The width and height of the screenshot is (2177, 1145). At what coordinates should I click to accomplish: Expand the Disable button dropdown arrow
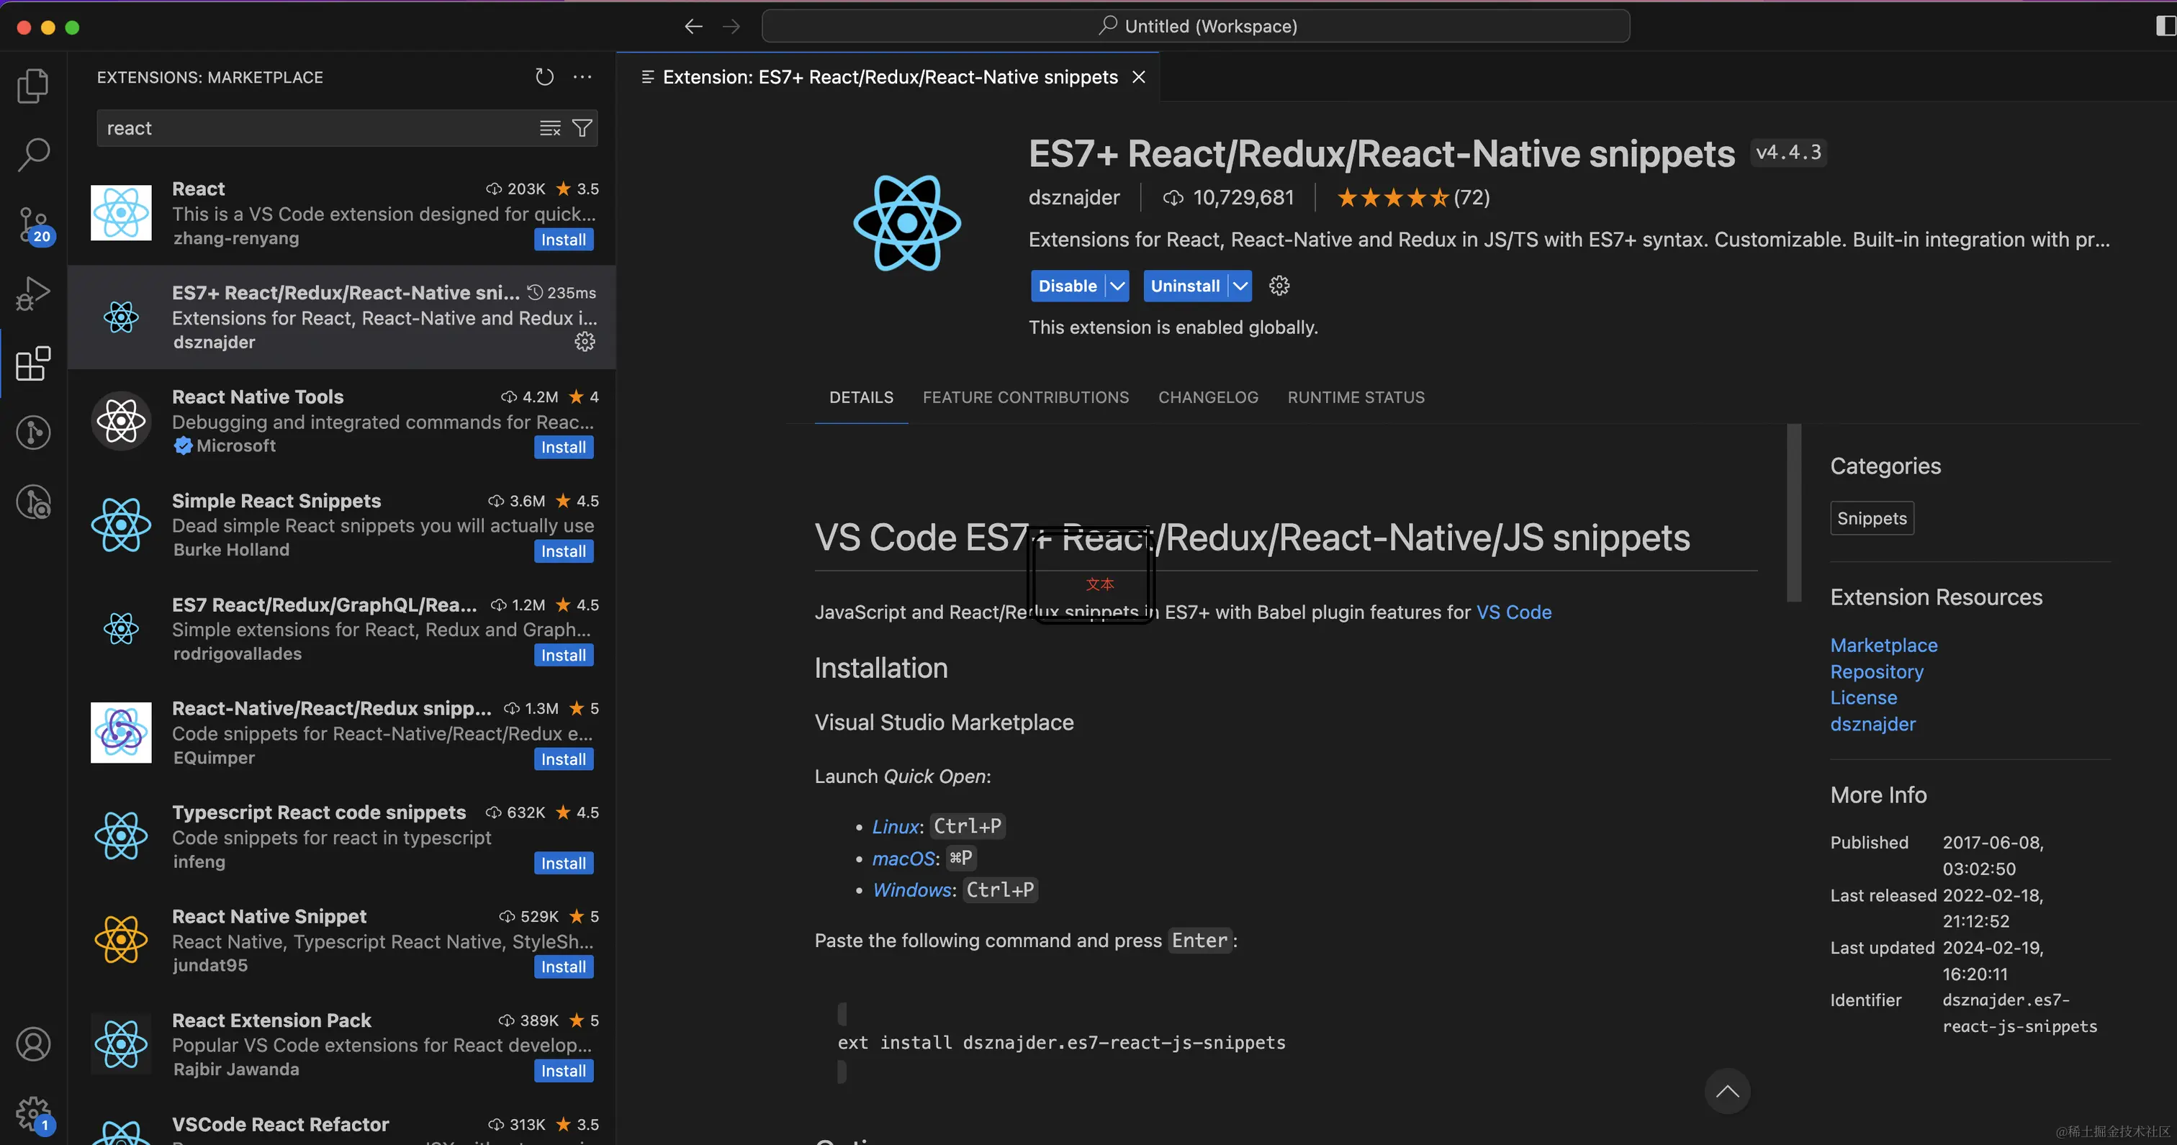pos(1117,286)
